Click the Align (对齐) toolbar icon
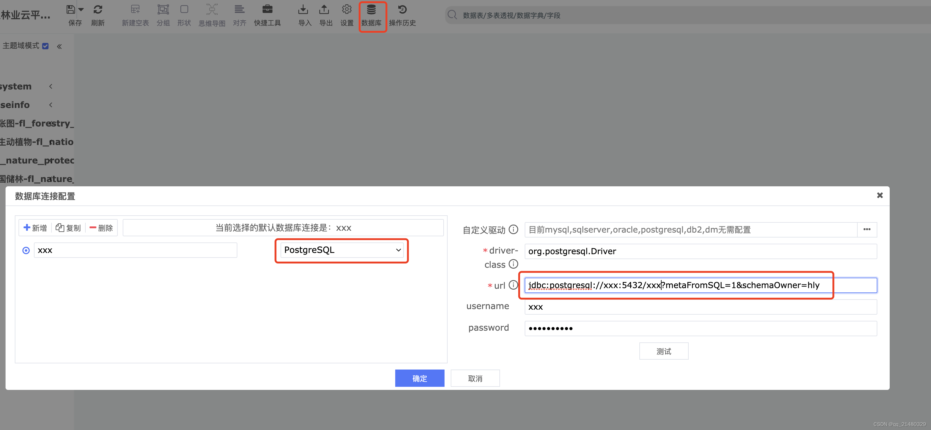The width and height of the screenshot is (931, 430). point(239,9)
